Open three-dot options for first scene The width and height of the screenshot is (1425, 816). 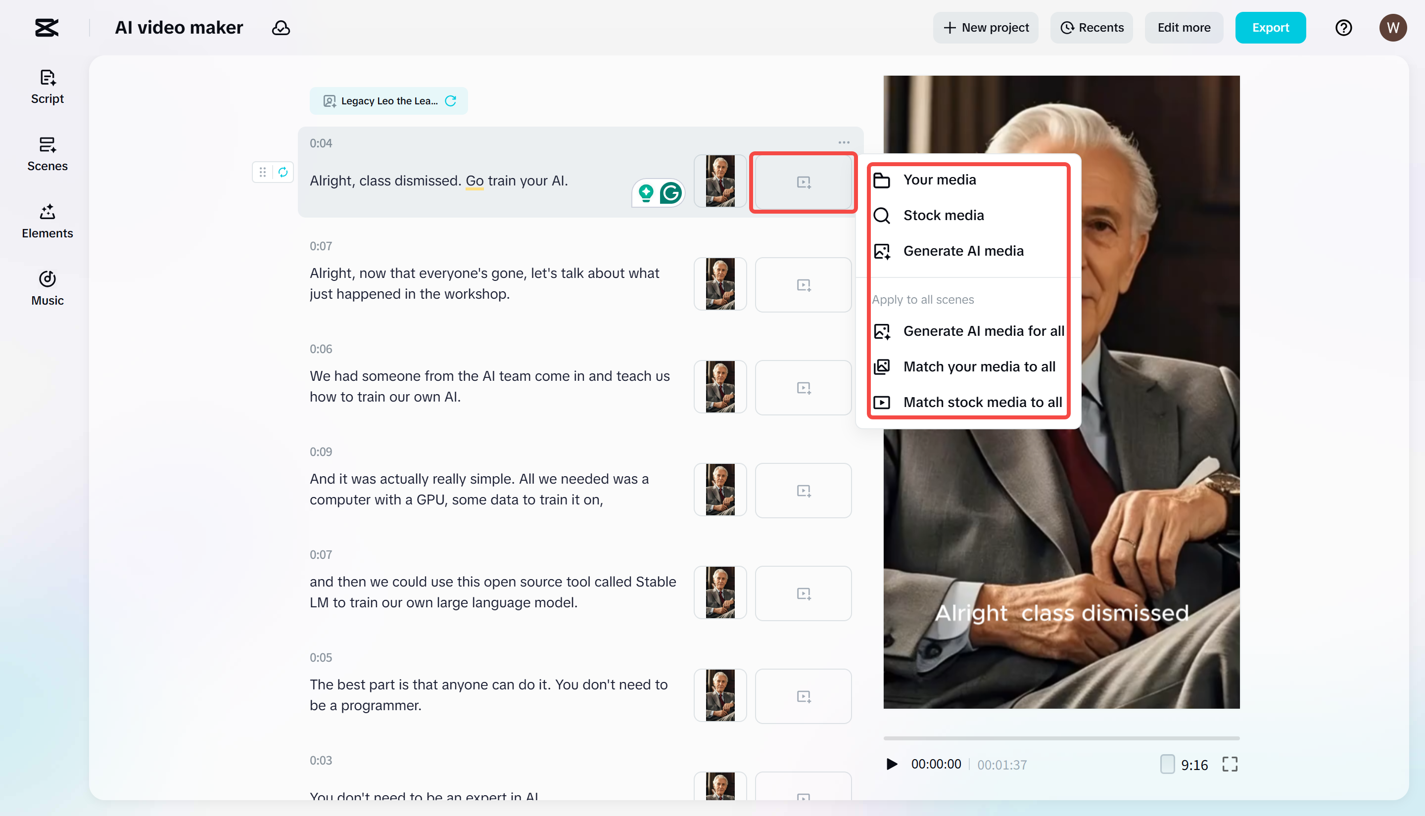(x=844, y=142)
